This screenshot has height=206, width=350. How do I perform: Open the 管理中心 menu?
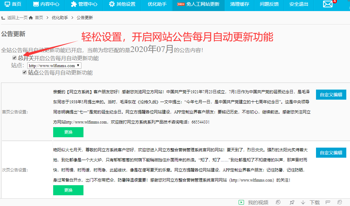point(84,4)
